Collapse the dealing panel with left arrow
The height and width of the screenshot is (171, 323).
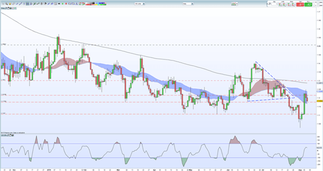tap(267, 4)
